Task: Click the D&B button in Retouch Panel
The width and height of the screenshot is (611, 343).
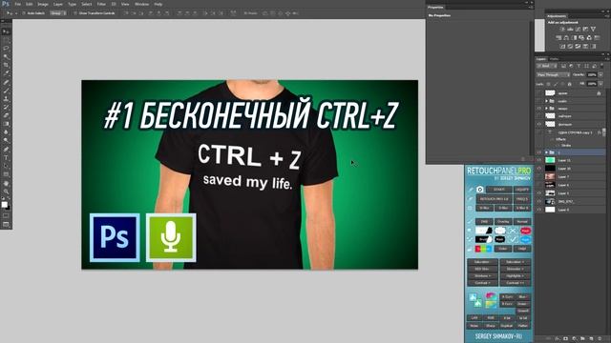Action: (x=484, y=221)
